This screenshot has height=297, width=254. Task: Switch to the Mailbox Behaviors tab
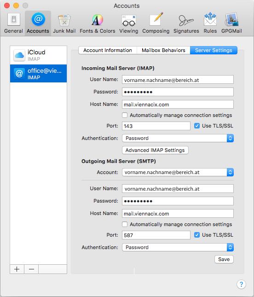coord(163,50)
